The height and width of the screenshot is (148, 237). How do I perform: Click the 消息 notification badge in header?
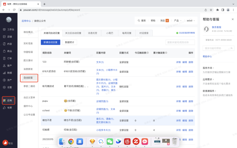click(x=167, y=20)
